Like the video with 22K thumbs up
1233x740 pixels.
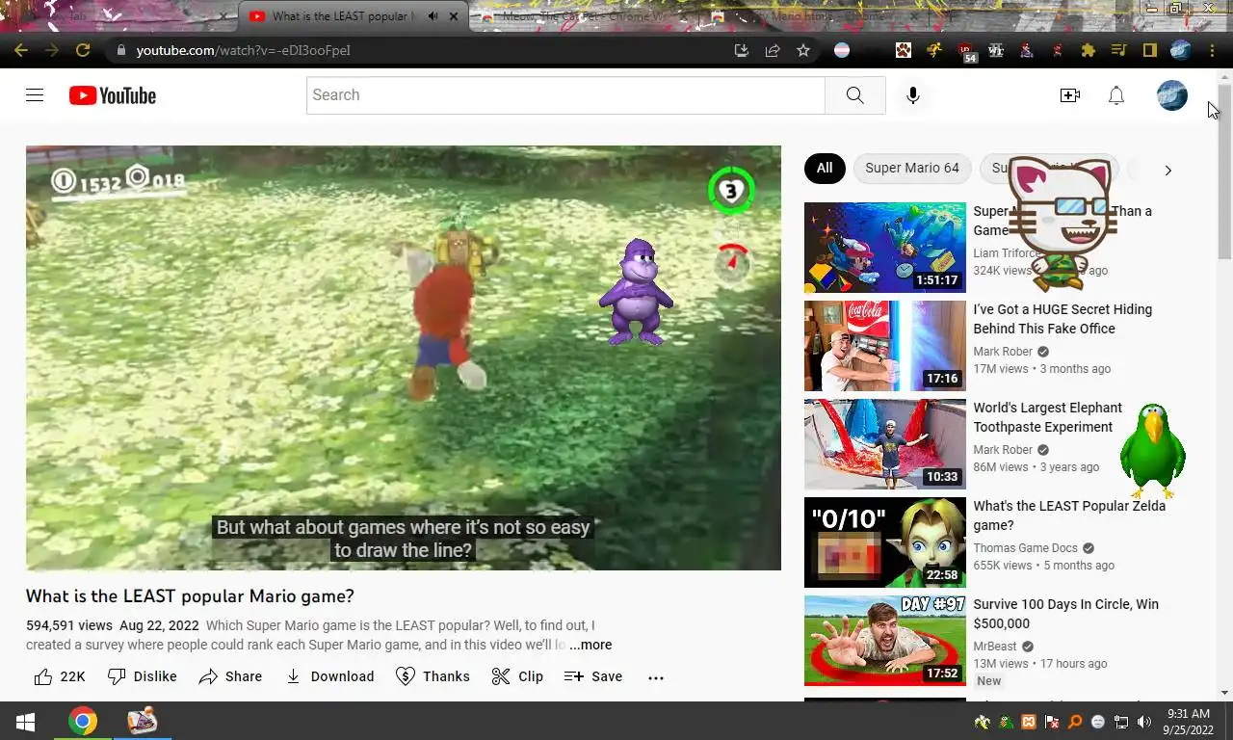pos(60,676)
